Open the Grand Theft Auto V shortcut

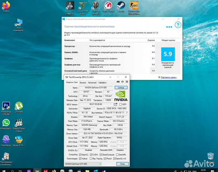tap(83, 8)
